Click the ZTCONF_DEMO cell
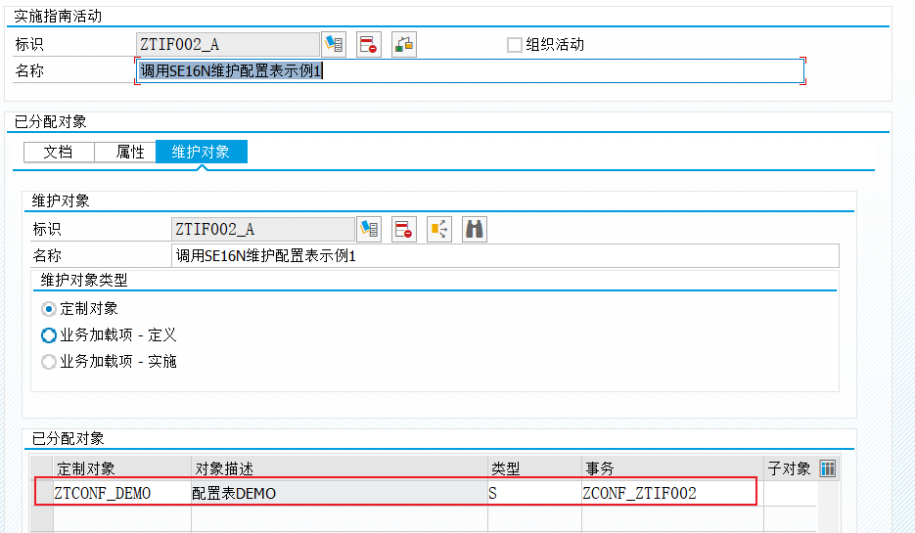Screen dimensions: 915x533 pyautogui.click(x=122, y=493)
